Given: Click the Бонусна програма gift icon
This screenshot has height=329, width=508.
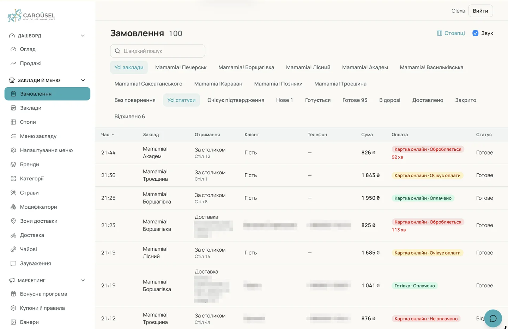Looking at the screenshot, I should click(x=13, y=294).
